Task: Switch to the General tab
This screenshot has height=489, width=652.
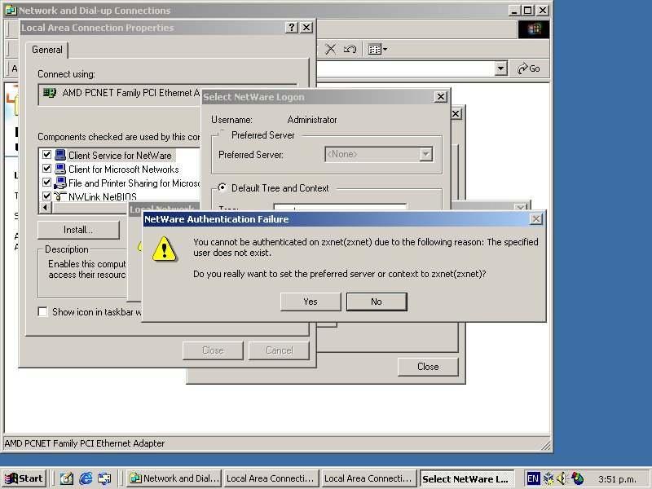Action: coord(47,50)
